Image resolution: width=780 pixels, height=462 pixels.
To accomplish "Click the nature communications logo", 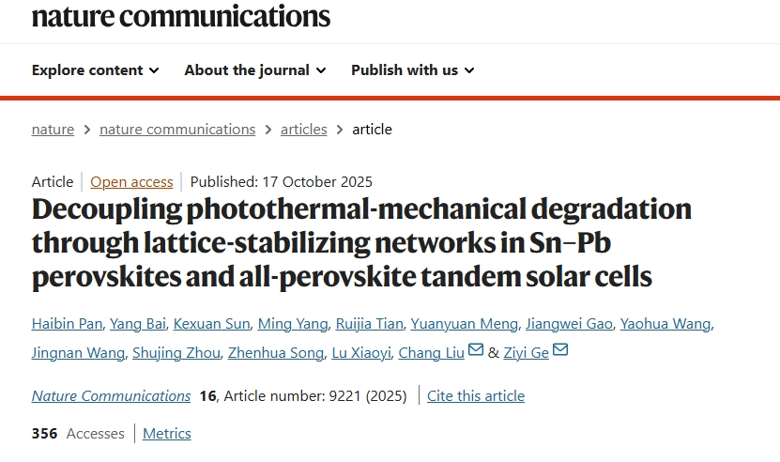I will (181, 15).
